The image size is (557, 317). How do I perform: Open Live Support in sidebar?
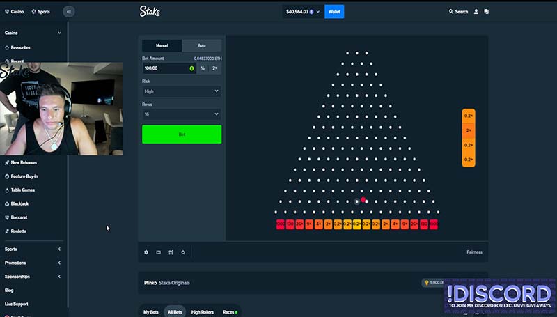point(16,304)
